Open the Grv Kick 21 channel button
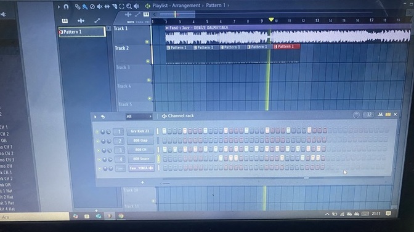 (140, 131)
